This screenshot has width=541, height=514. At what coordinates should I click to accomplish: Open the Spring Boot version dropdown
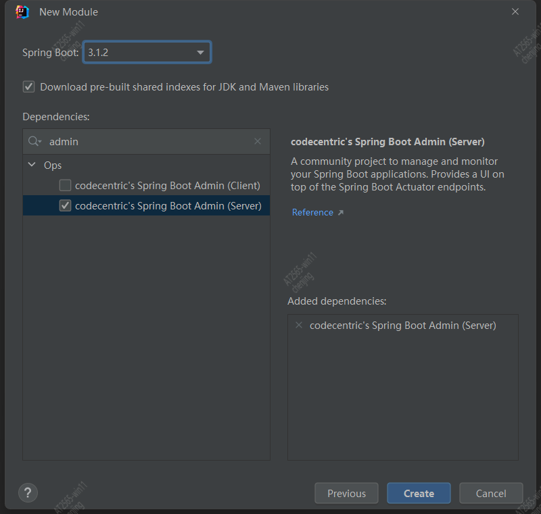(147, 53)
